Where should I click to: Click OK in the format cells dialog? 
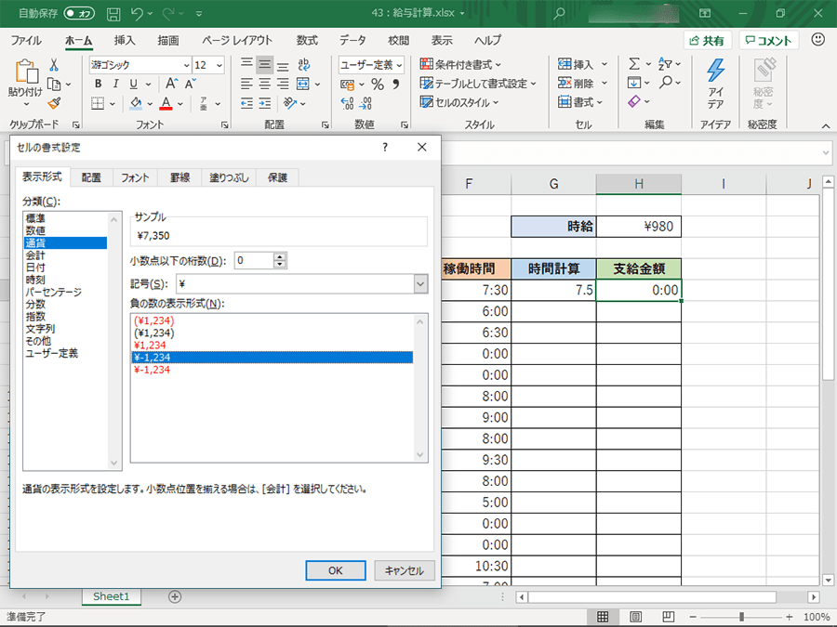coord(335,570)
